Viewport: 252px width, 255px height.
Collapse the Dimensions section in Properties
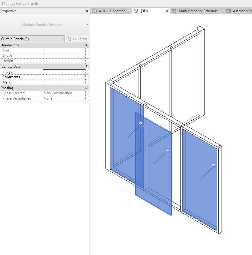point(86,45)
